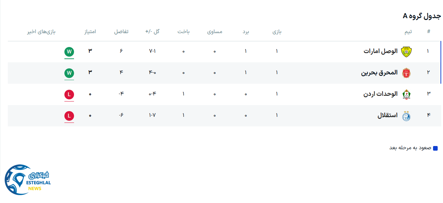Click the Esteghlal club crest
This screenshot has width=443, height=203.
406,116
